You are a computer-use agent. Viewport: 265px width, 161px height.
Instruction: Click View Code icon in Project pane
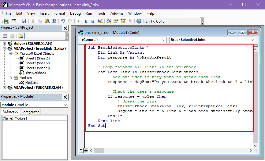(x=5, y=36)
